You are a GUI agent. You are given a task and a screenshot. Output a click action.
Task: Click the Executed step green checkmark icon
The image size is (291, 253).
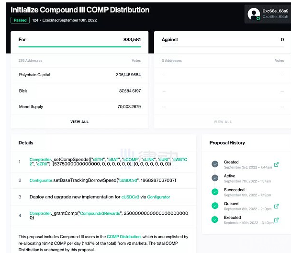[x=215, y=219]
